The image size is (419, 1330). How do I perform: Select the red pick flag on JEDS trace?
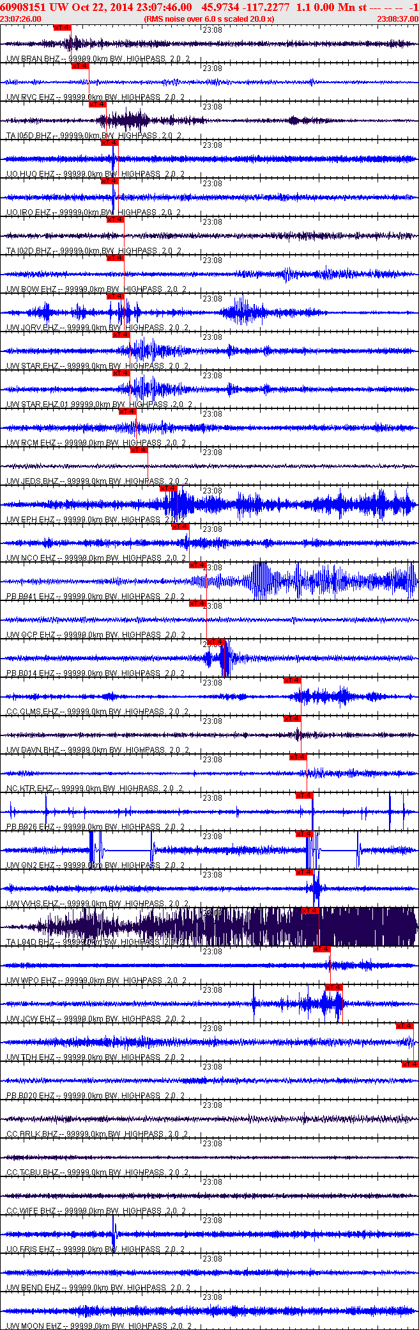(139, 450)
